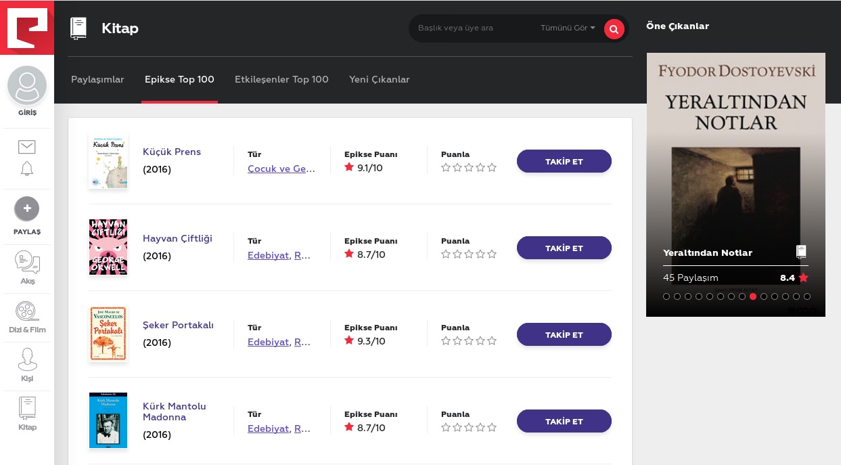Click Küçük Prens 9.1/10 score
841x465 pixels.
point(363,168)
